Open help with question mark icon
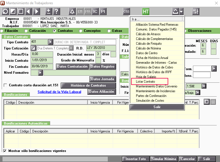 coord(57,11)
